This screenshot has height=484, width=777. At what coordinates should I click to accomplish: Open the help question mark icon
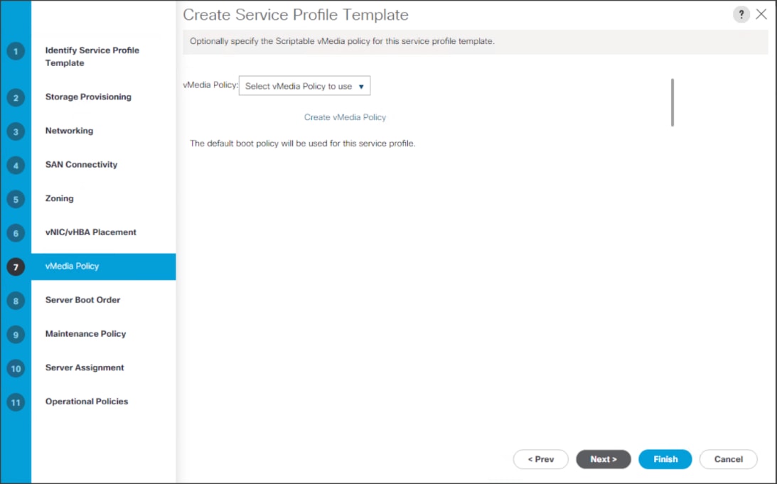[x=741, y=14]
